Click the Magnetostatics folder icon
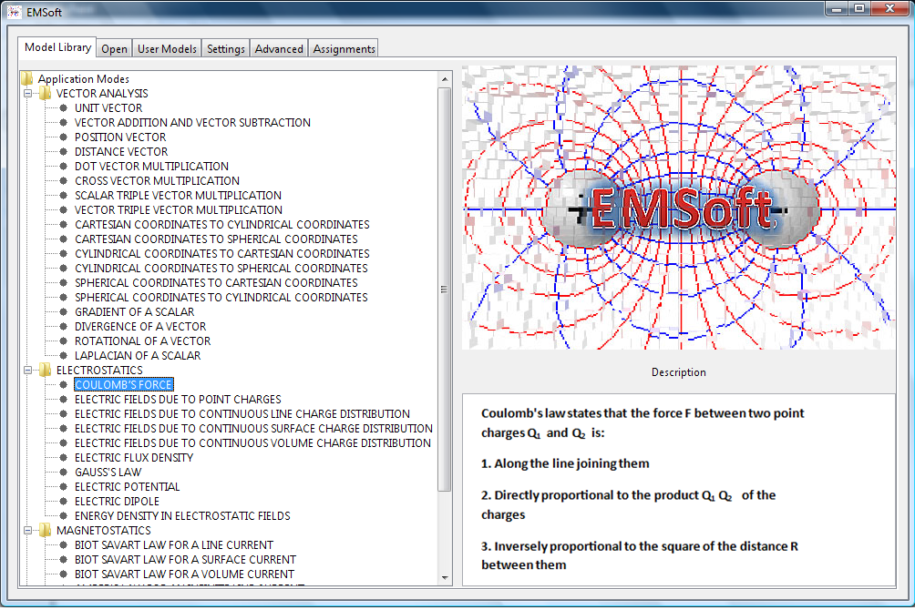The width and height of the screenshot is (915, 610). pyautogui.click(x=45, y=530)
